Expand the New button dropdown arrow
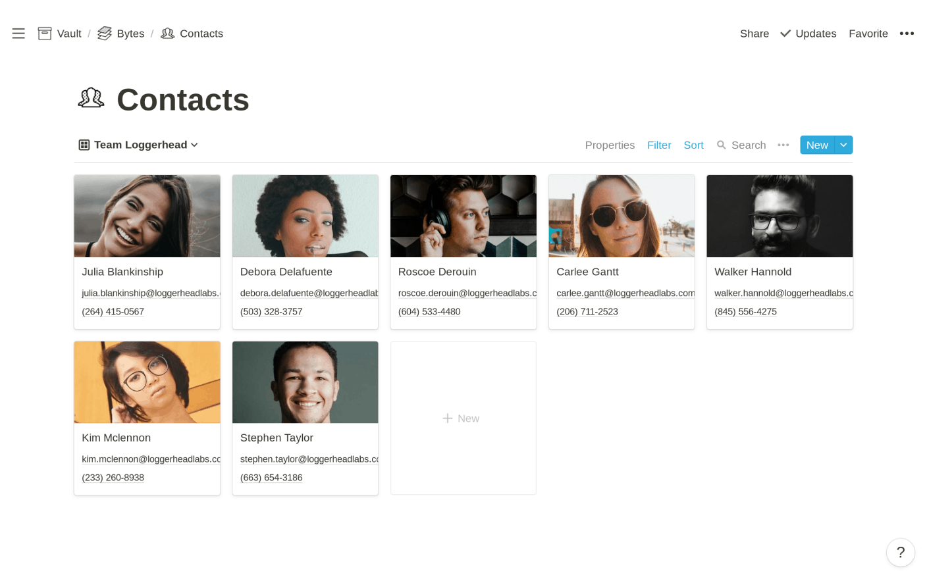The height and width of the screenshot is (579, 927). pos(843,145)
